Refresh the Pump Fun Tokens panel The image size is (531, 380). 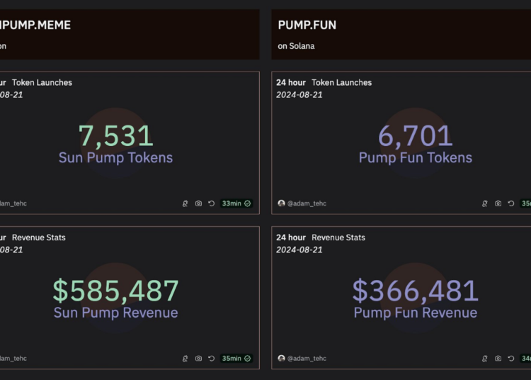pyautogui.click(x=510, y=203)
